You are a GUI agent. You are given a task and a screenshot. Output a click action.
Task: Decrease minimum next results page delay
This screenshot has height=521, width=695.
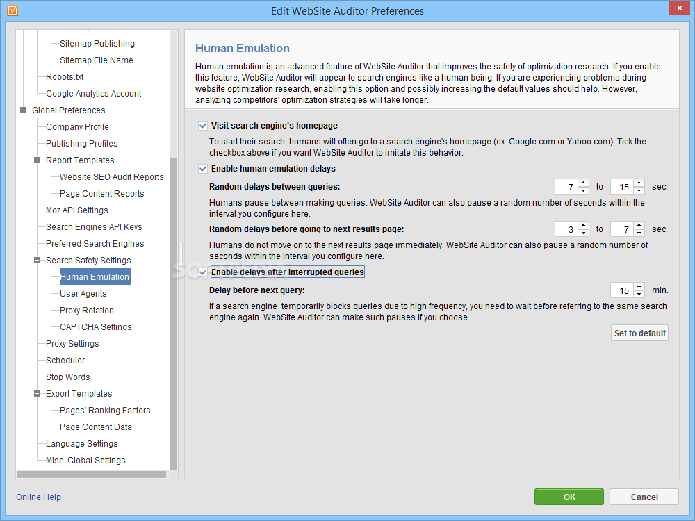click(x=584, y=233)
